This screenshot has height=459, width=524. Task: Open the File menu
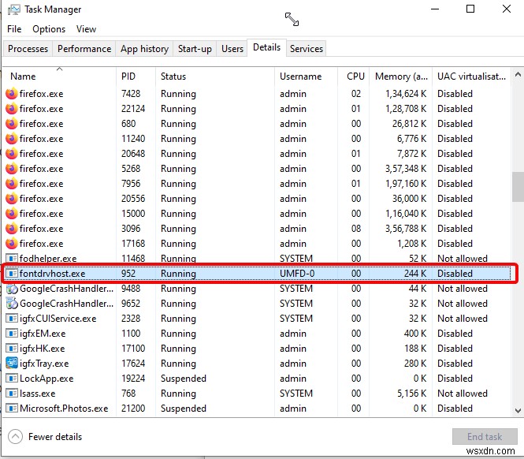[x=14, y=29]
